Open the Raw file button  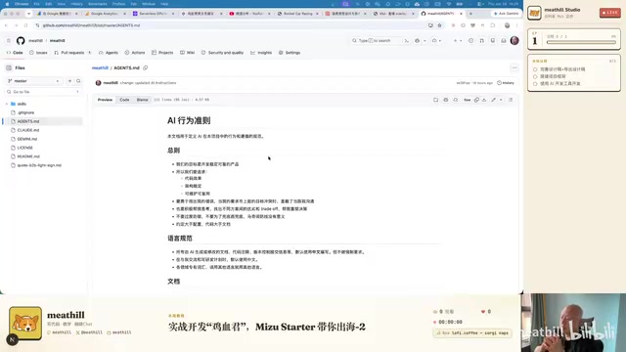468,100
